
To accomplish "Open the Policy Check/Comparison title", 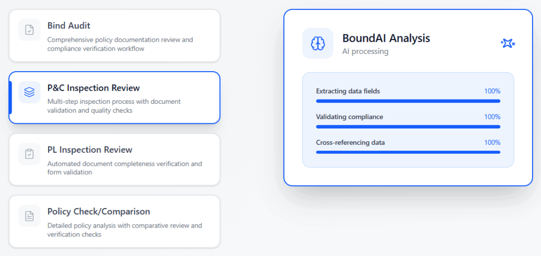I will (x=98, y=211).
